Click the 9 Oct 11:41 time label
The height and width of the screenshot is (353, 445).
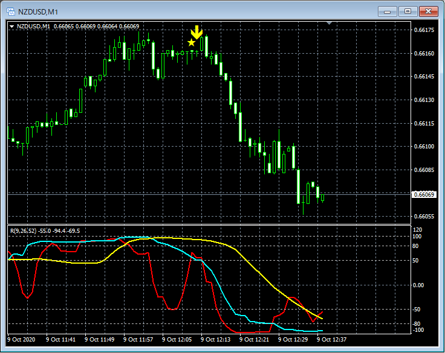[x=60, y=339]
